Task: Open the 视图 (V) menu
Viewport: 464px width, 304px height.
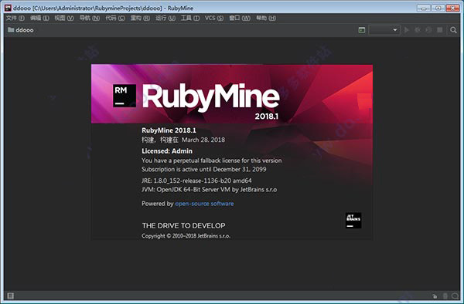Action: 64,18
